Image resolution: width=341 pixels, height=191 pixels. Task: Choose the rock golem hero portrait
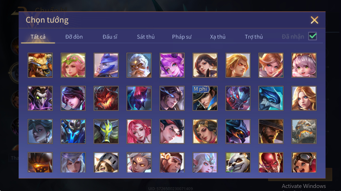point(304,131)
